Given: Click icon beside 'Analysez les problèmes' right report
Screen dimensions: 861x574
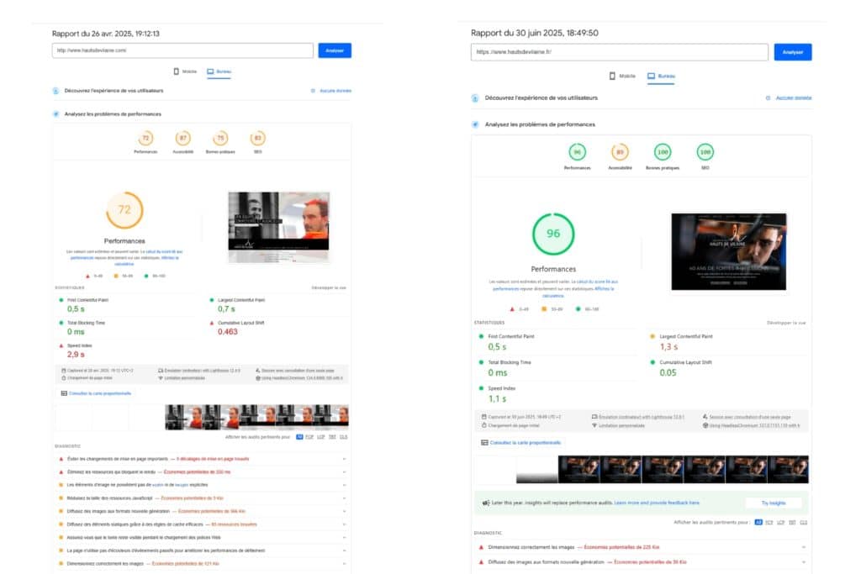Looking at the screenshot, I should [475, 124].
